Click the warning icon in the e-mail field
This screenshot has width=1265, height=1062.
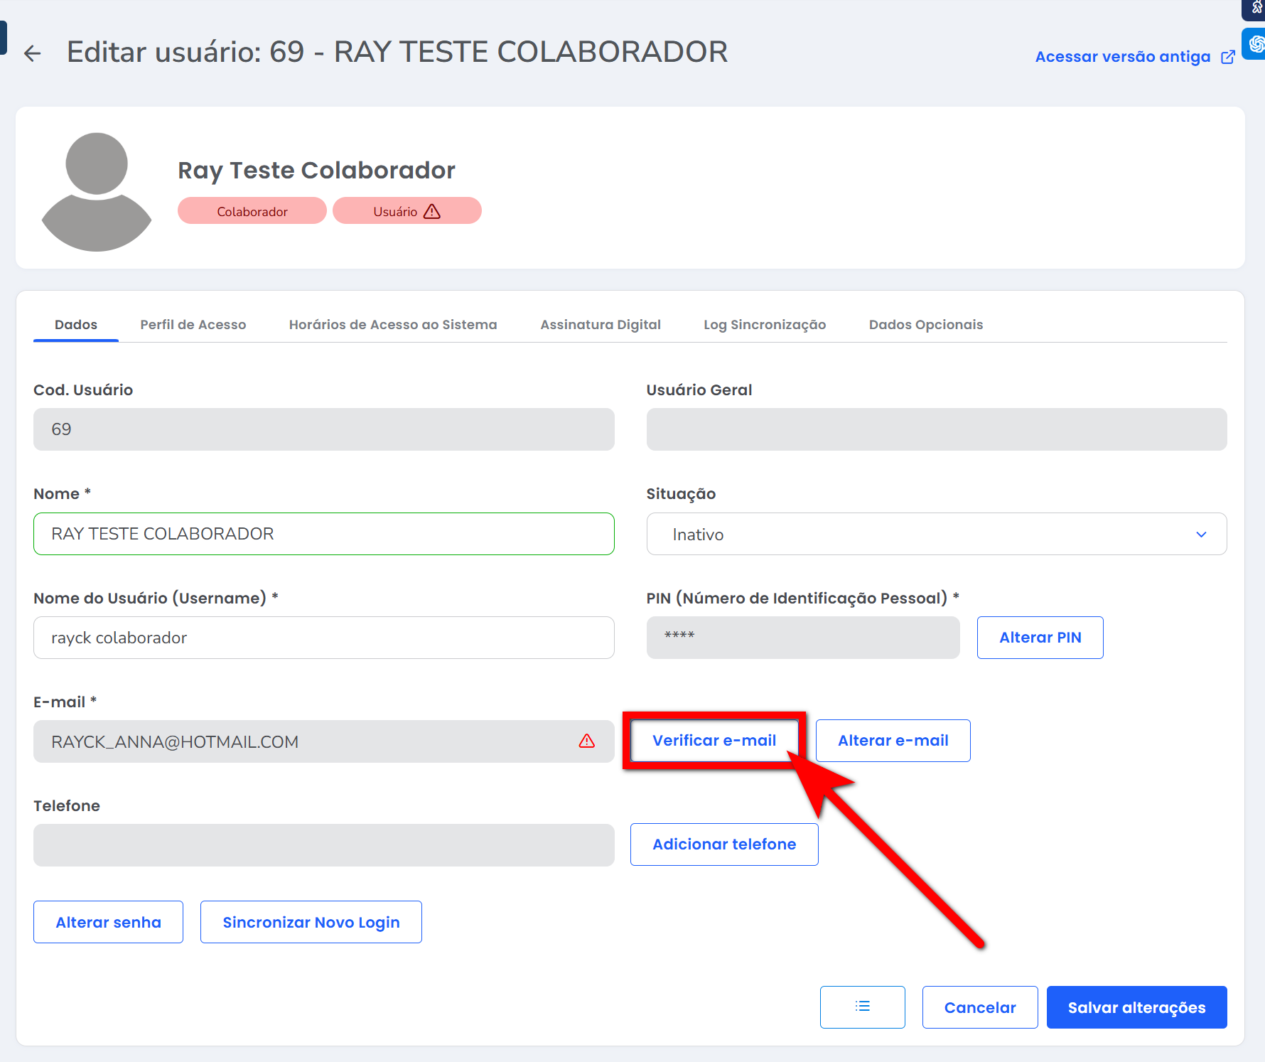point(586,741)
